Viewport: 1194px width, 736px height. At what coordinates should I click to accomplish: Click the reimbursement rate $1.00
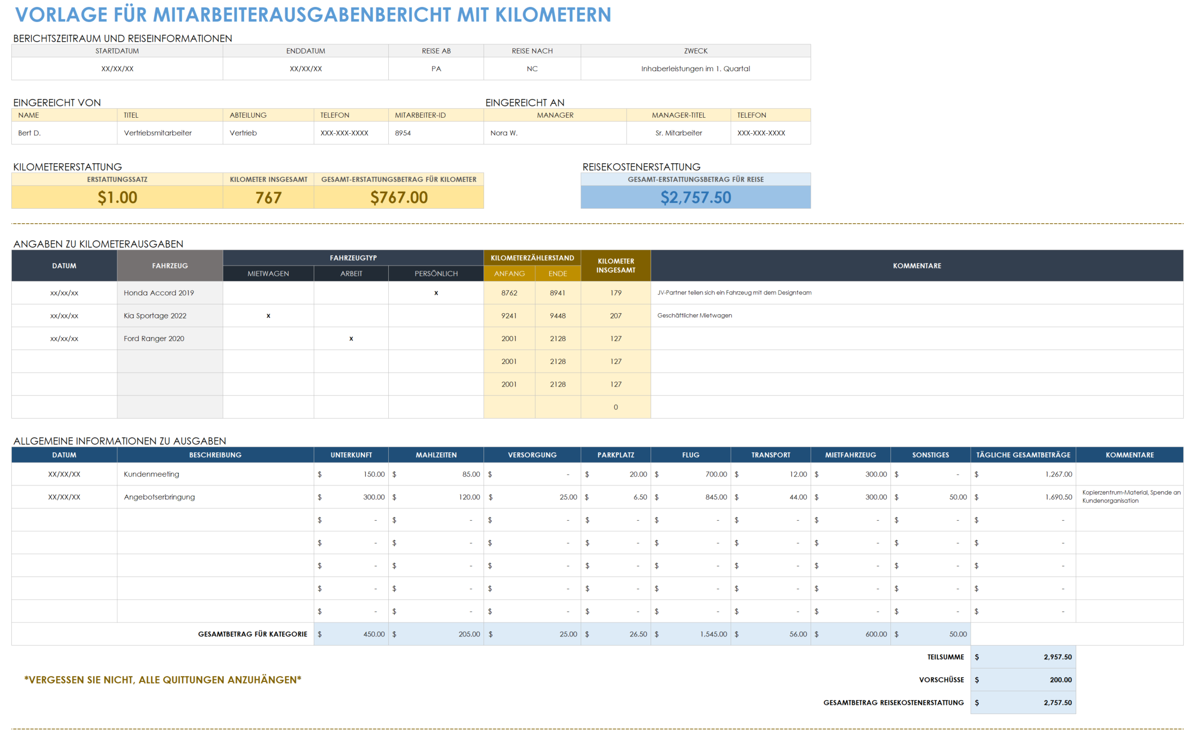(x=117, y=198)
